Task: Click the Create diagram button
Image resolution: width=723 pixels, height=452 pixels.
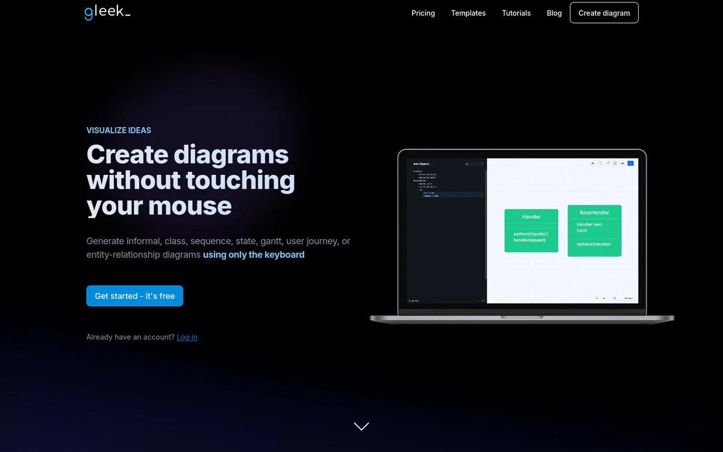Action: tap(604, 13)
